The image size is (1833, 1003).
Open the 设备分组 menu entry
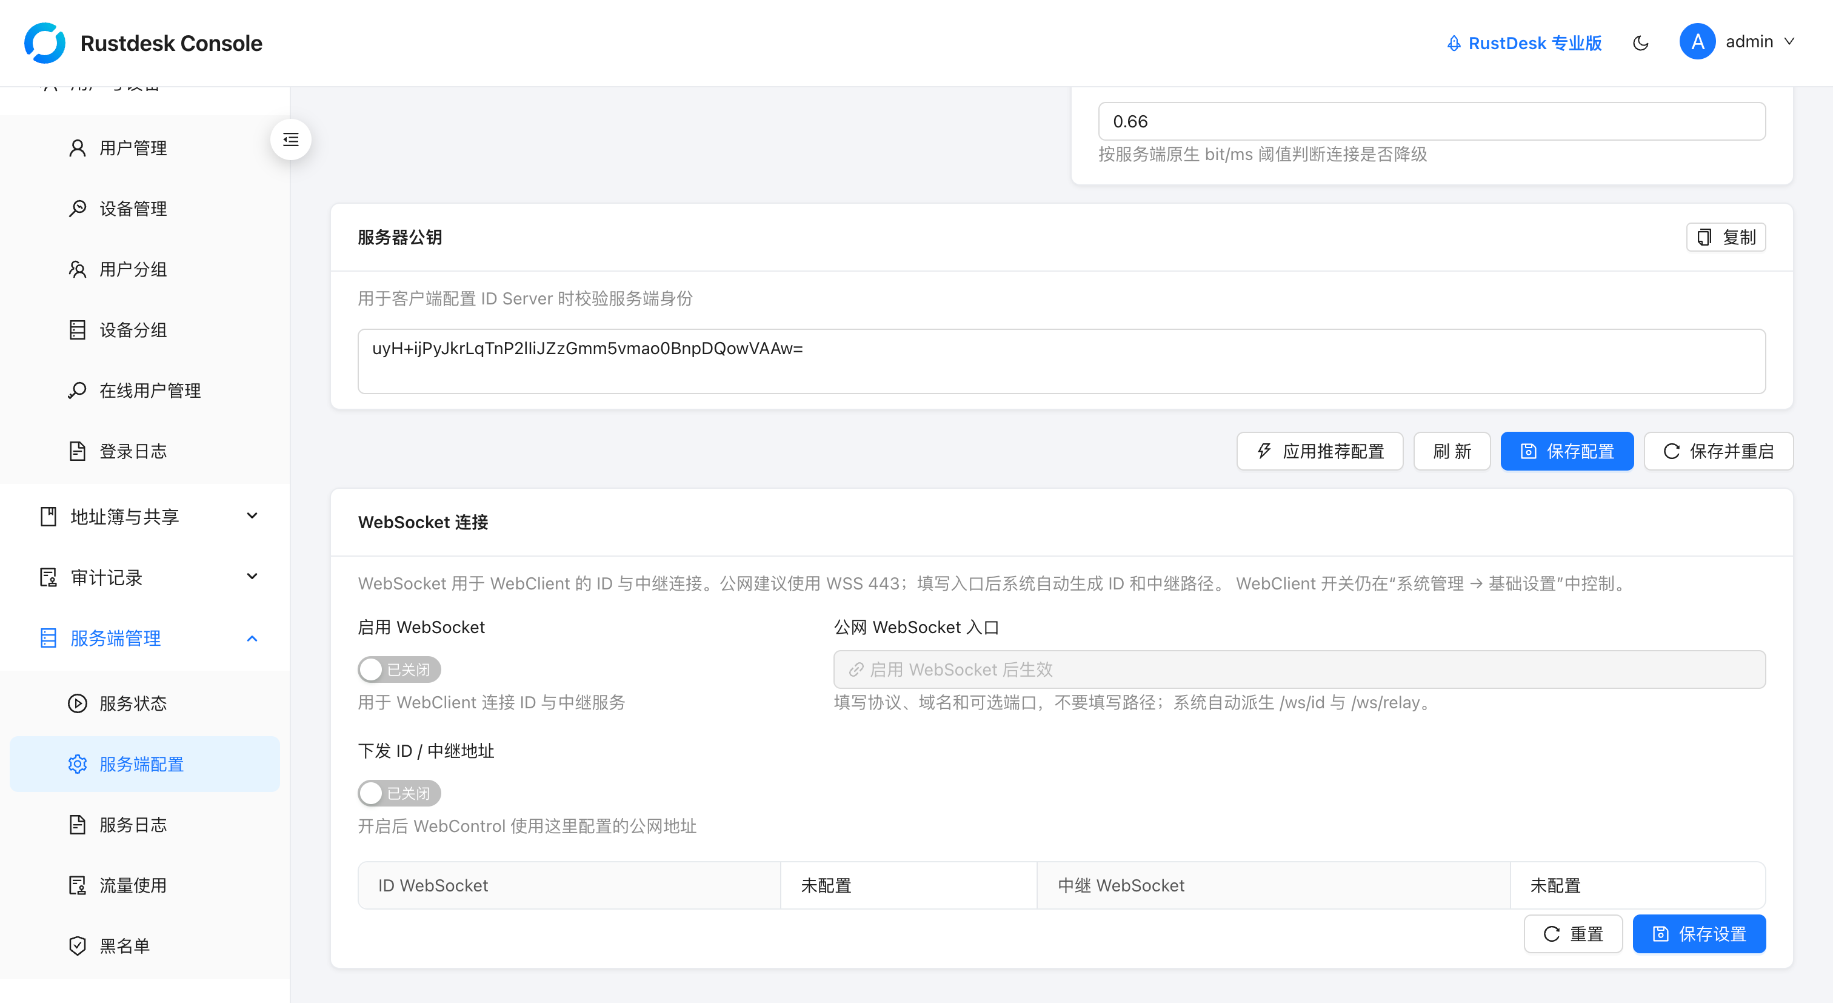145,330
